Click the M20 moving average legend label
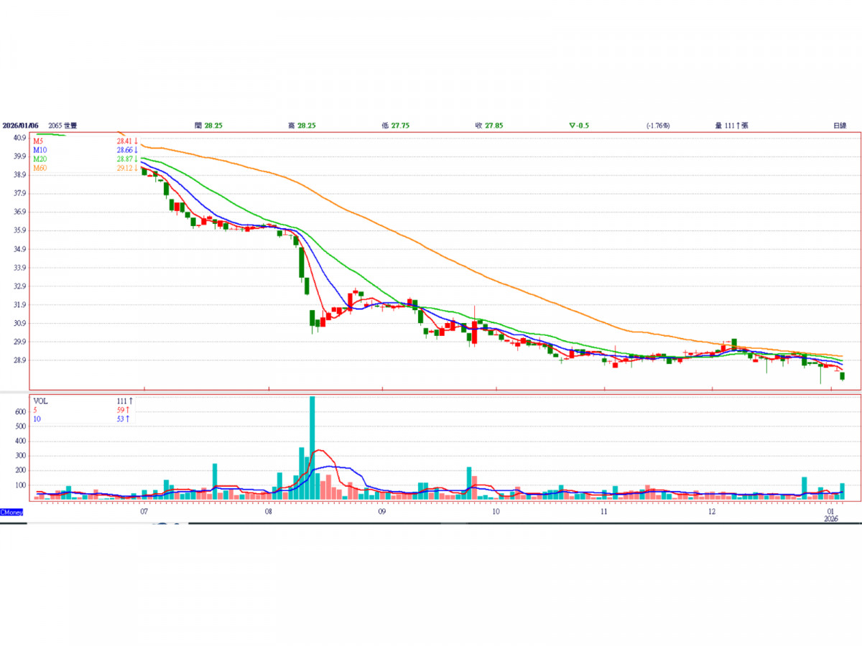This screenshot has height=646, width=862. tap(40, 159)
